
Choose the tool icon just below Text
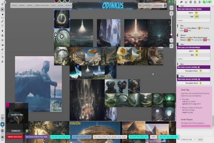coord(2,31)
